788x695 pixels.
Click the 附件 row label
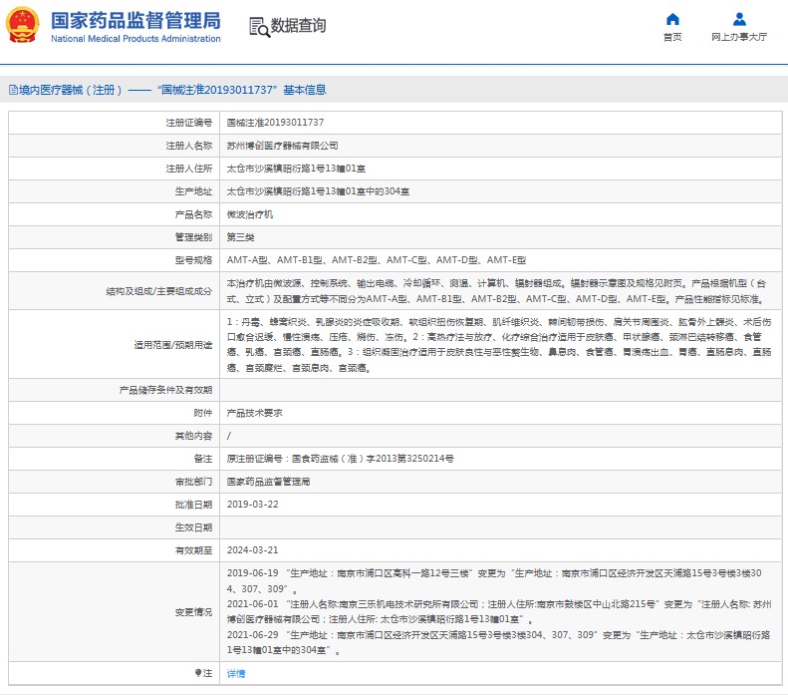(203, 413)
